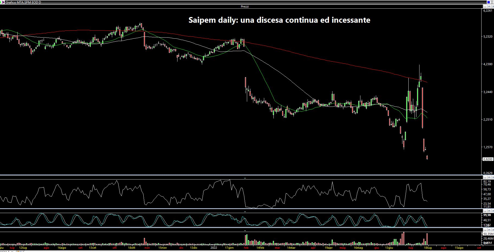The width and height of the screenshot is (494, 252).
Task: Select the T text tool icon
Action: pyautogui.click(x=492, y=2)
